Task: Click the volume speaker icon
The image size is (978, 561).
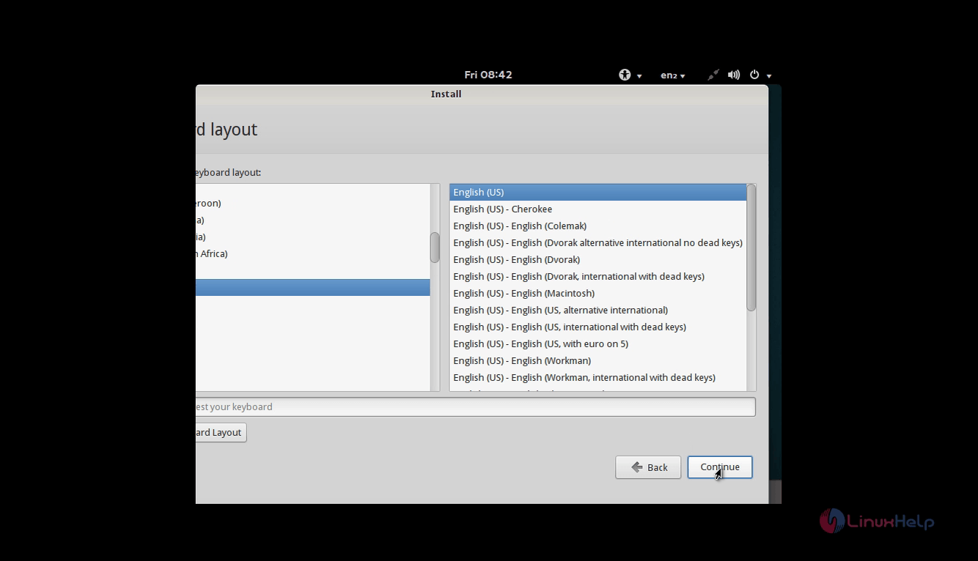Action: click(734, 75)
